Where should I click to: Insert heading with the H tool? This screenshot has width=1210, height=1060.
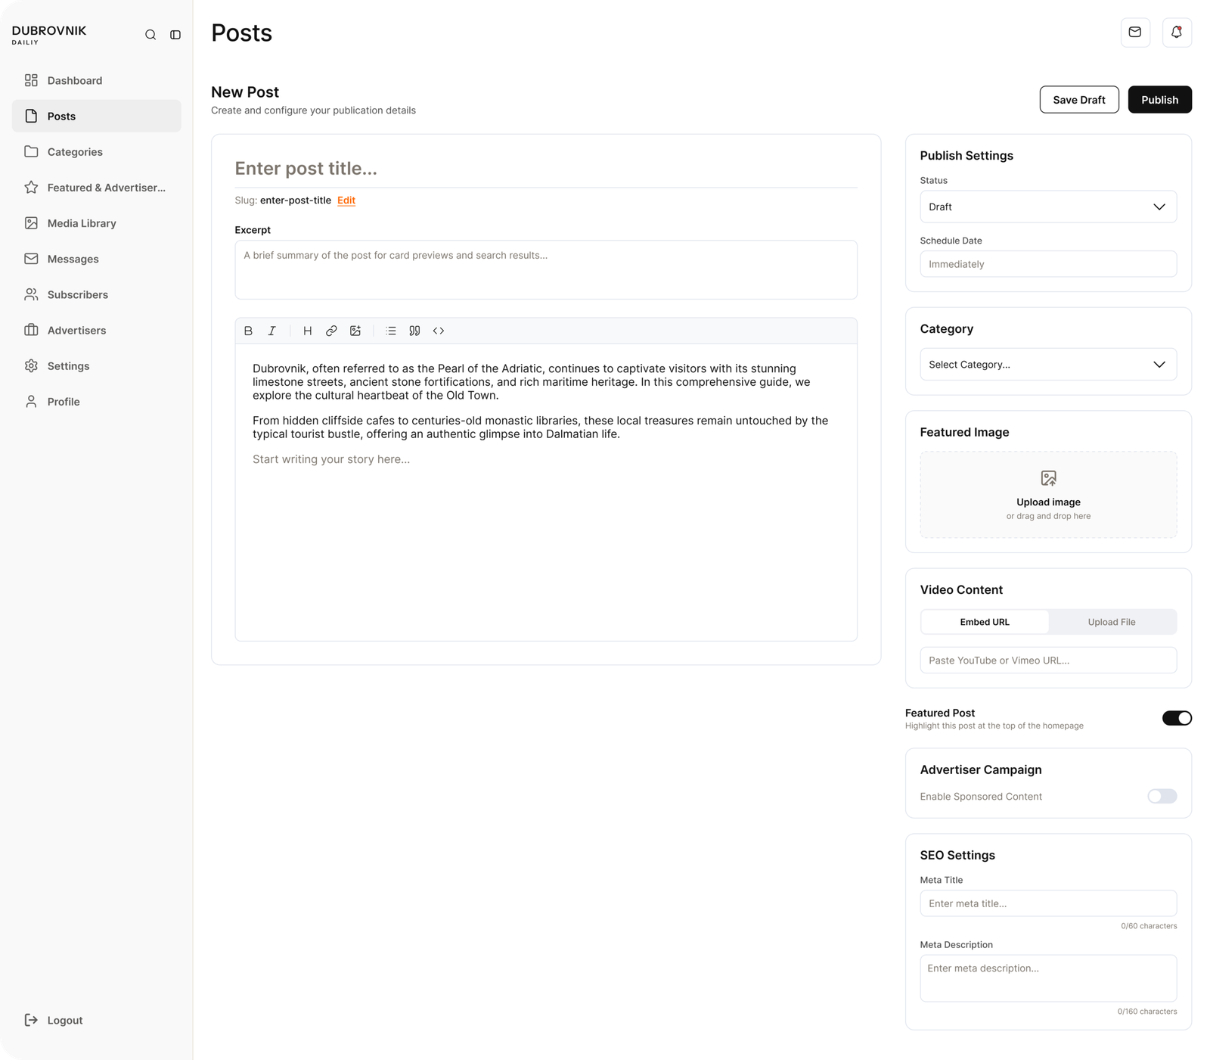[307, 331]
